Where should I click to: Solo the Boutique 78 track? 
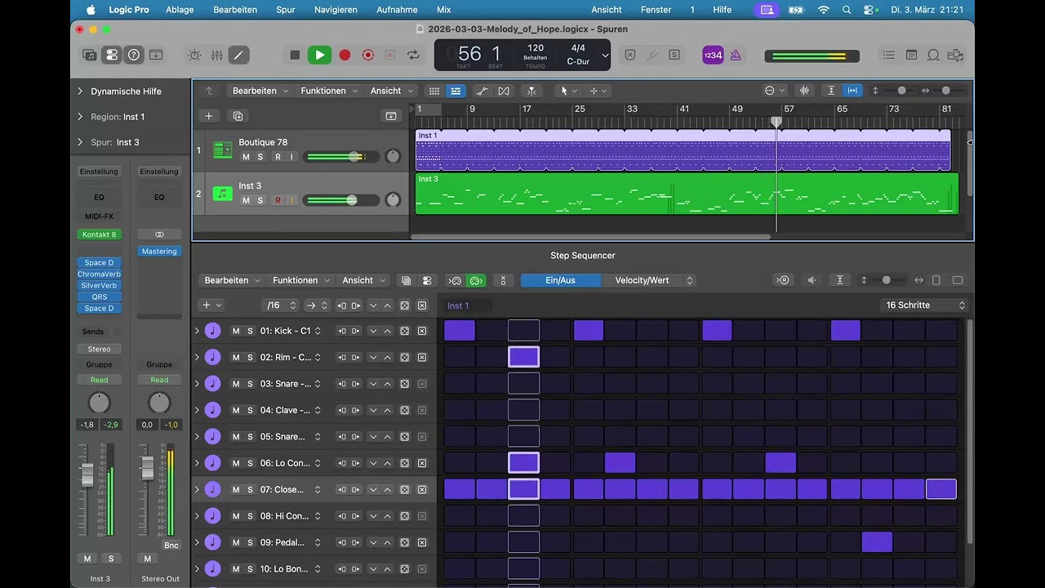(x=260, y=157)
